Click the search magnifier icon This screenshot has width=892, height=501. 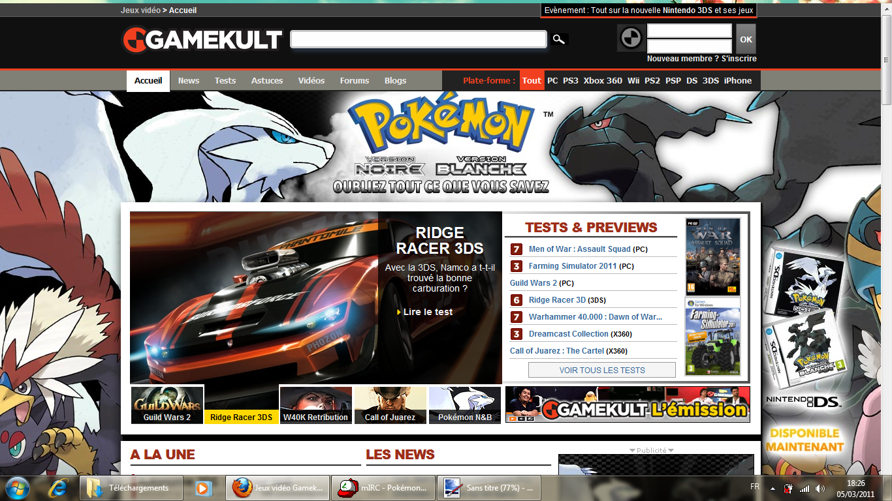point(558,39)
